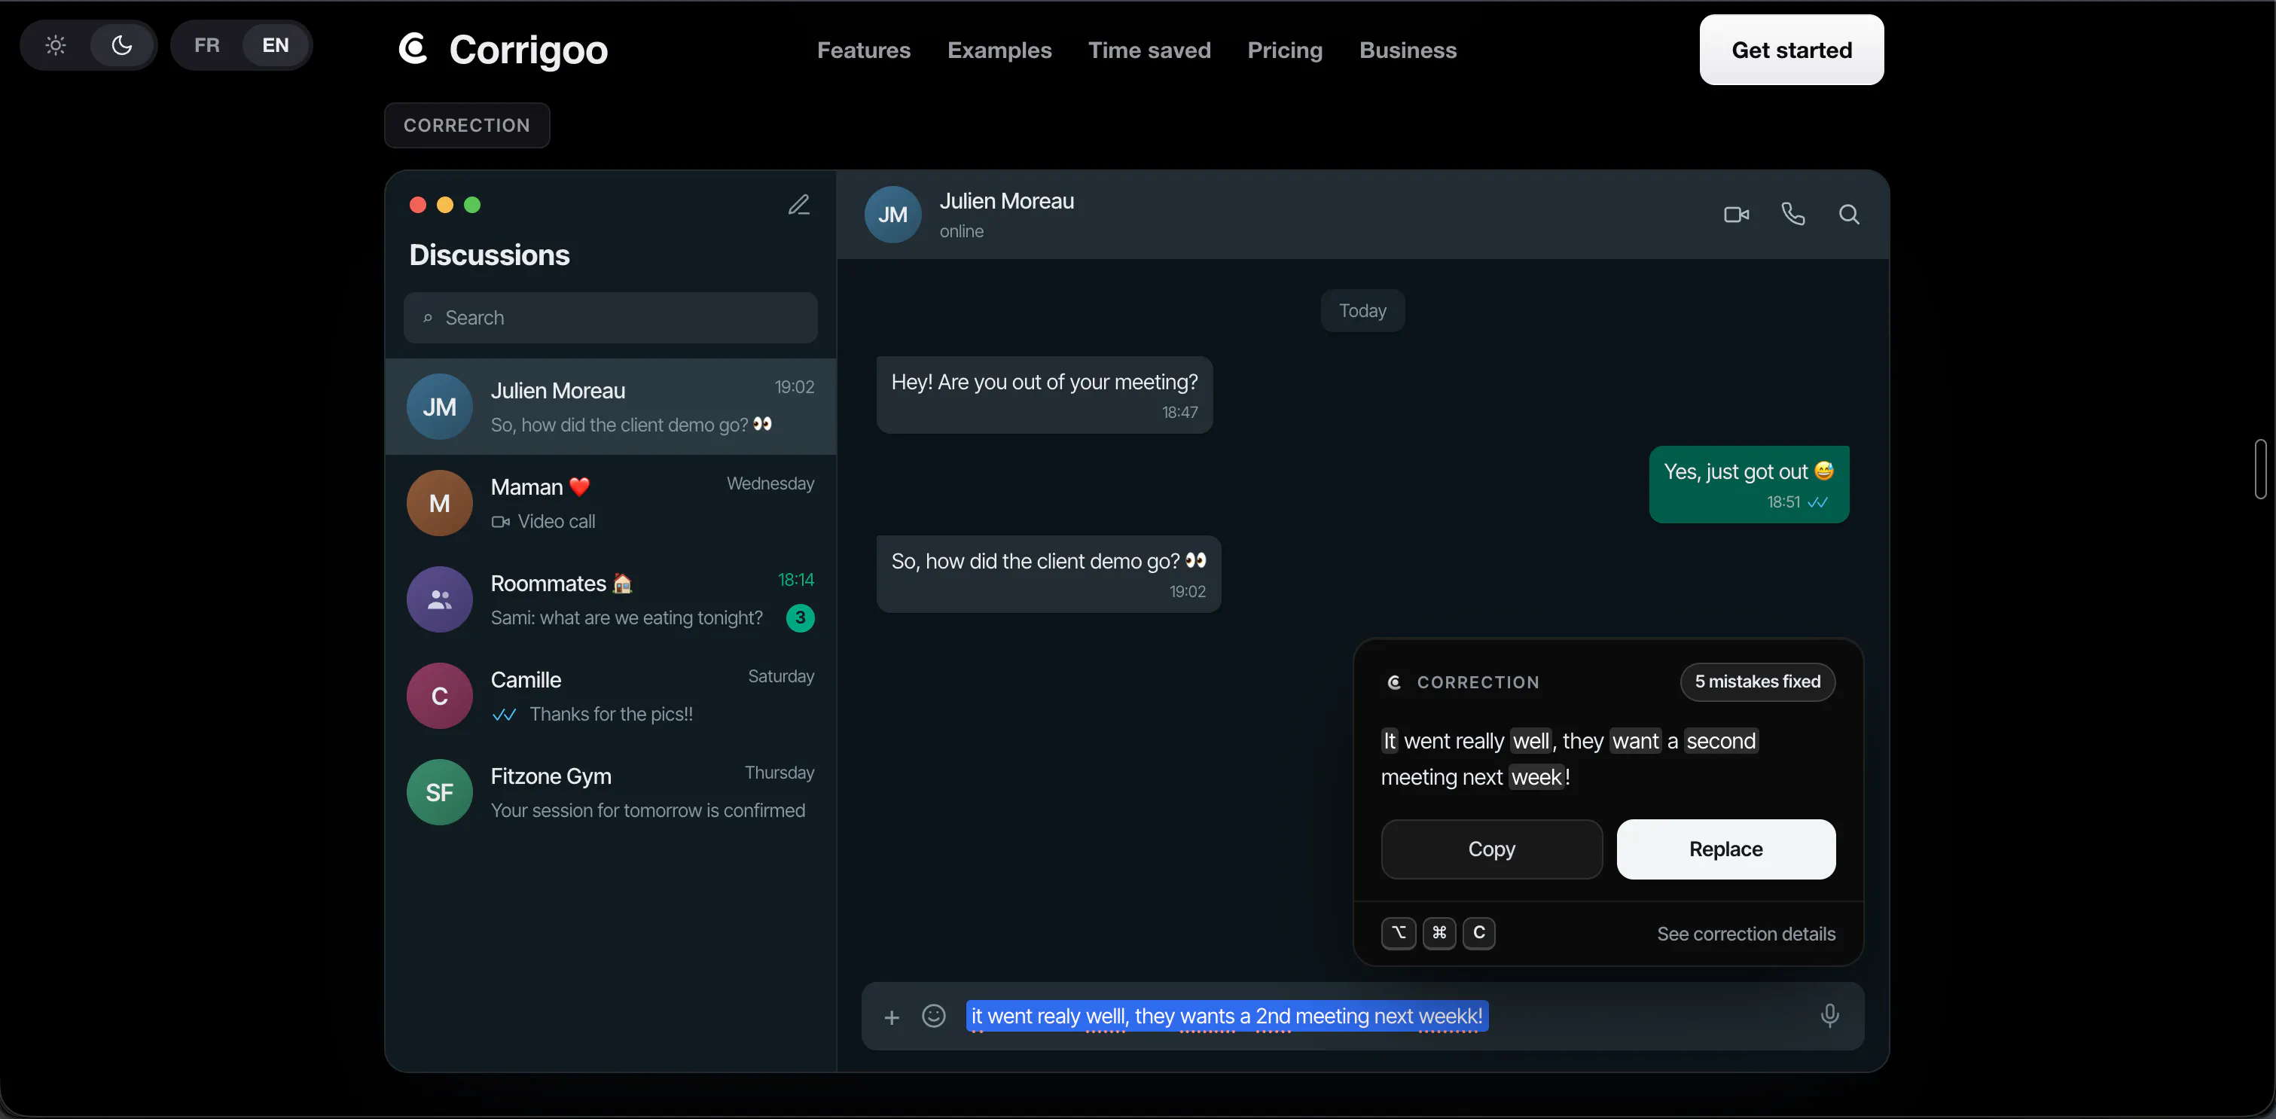The height and width of the screenshot is (1119, 2276).
Task: Focus the discussions Search field
Action: point(609,318)
